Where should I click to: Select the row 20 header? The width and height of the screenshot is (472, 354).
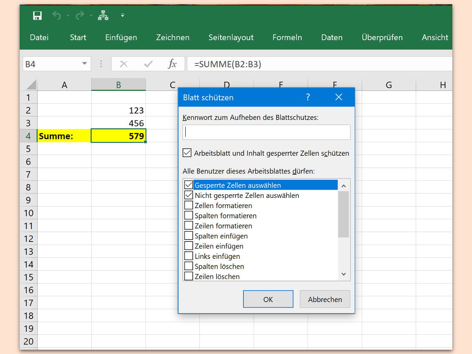[28, 341]
